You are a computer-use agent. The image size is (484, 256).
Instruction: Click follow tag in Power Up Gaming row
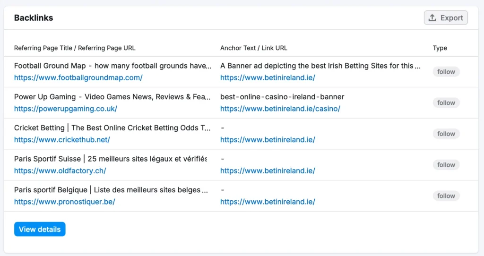(446, 102)
